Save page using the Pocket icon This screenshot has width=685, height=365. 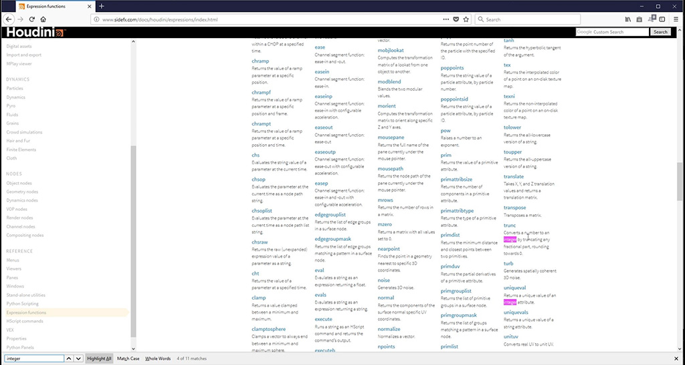pos(456,19)
